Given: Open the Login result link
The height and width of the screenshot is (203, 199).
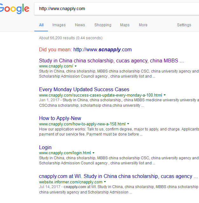Looking at the screenshot, I should [45, 147].
